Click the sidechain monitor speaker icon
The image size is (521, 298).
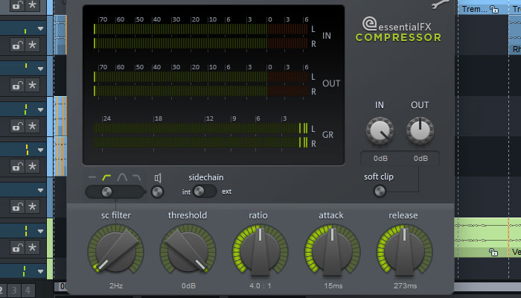158,178
